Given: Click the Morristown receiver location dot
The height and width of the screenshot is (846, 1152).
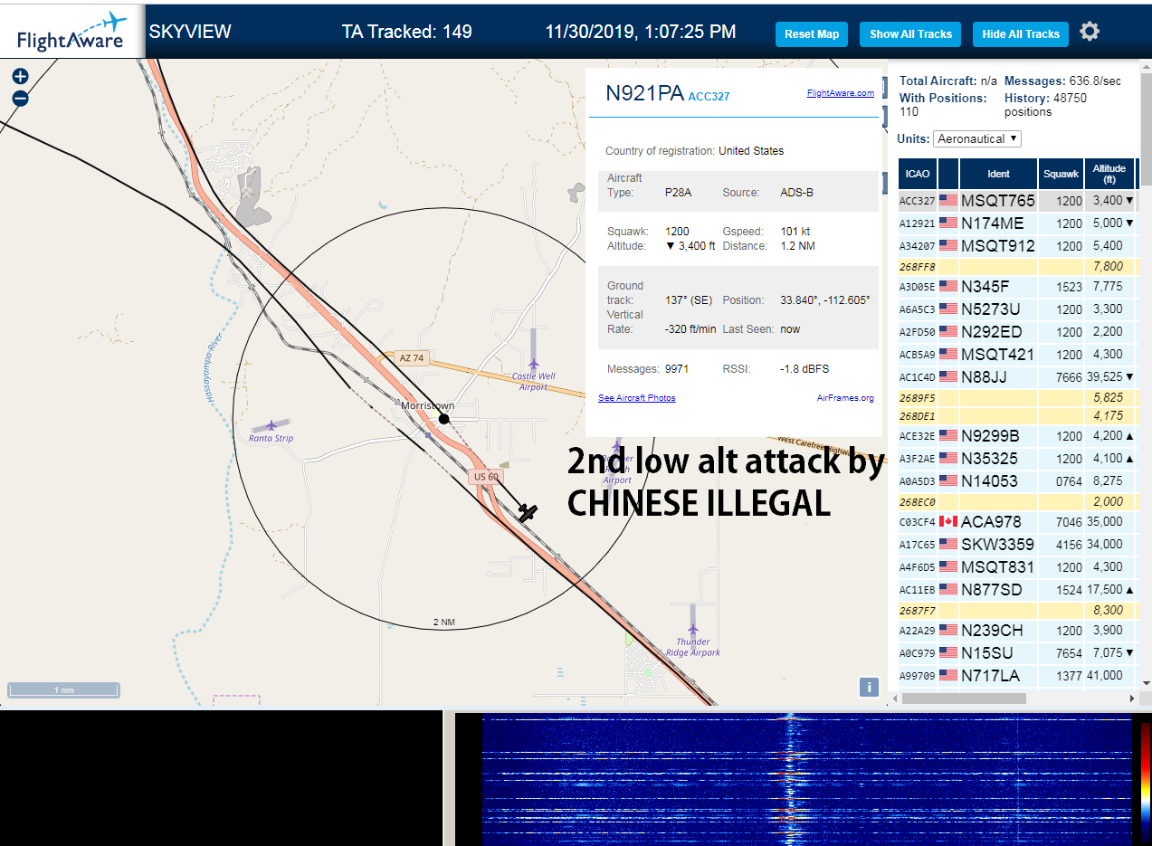Looking at the screenshot, I should (x=444, y=418).
